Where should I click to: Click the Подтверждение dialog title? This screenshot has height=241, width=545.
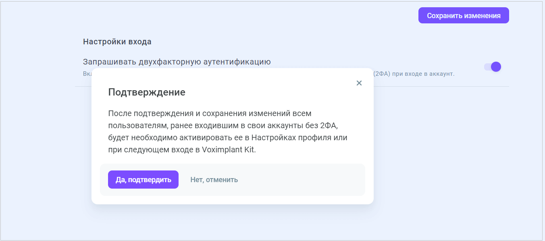[x=147, y=92]
